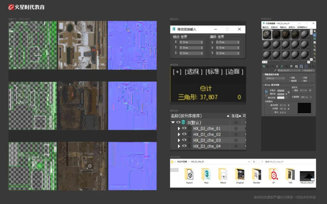Click the layer icon of 0(默认)
This screenshot has width=327, height=204.
pos(183,122)
